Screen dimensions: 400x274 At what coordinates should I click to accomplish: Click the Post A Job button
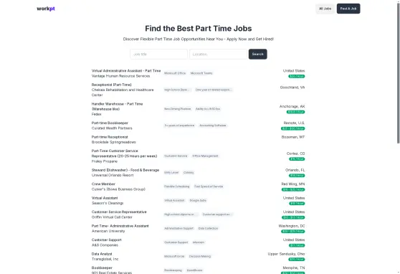click(348, 9)
